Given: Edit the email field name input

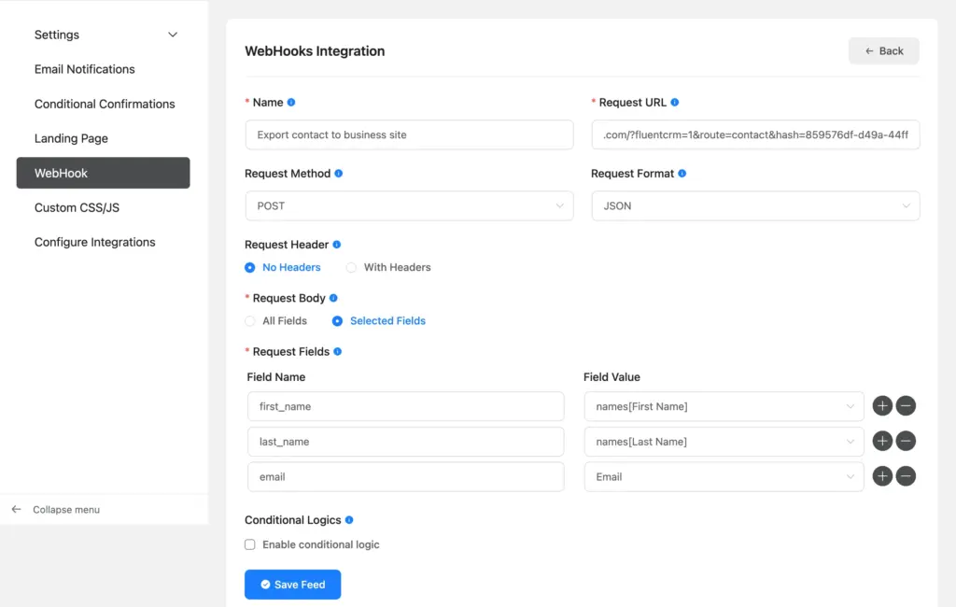Looking at the screenshot, I should [405, 477].
